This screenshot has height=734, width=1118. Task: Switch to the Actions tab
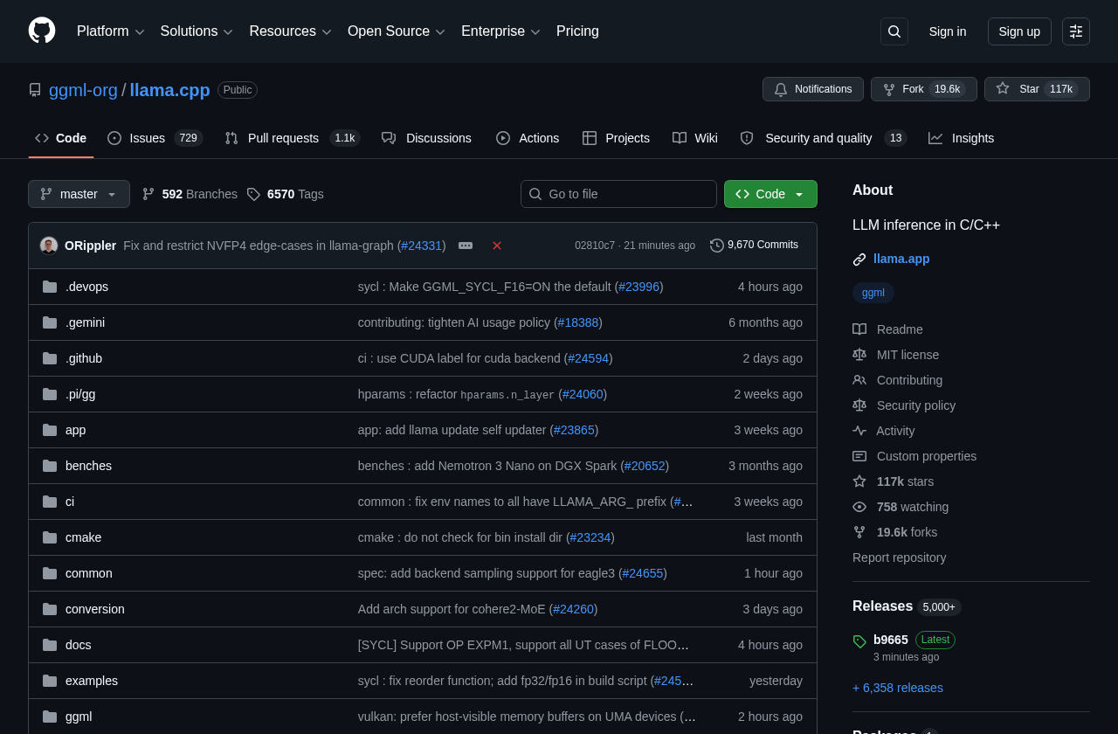tap(528, 138)
